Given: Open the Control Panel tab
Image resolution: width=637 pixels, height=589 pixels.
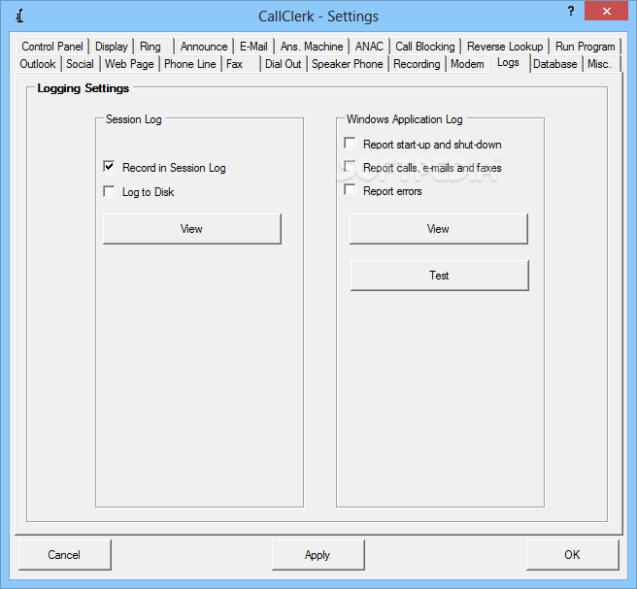Looking at the screenshot, I should click(52, 47).
